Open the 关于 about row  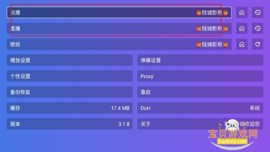click(177, 124)
